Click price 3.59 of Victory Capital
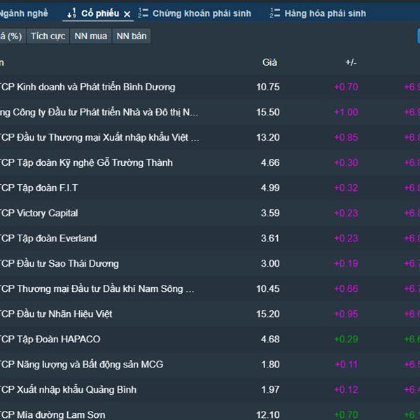This screenshot has height=420, width=420. coord(270,213)
